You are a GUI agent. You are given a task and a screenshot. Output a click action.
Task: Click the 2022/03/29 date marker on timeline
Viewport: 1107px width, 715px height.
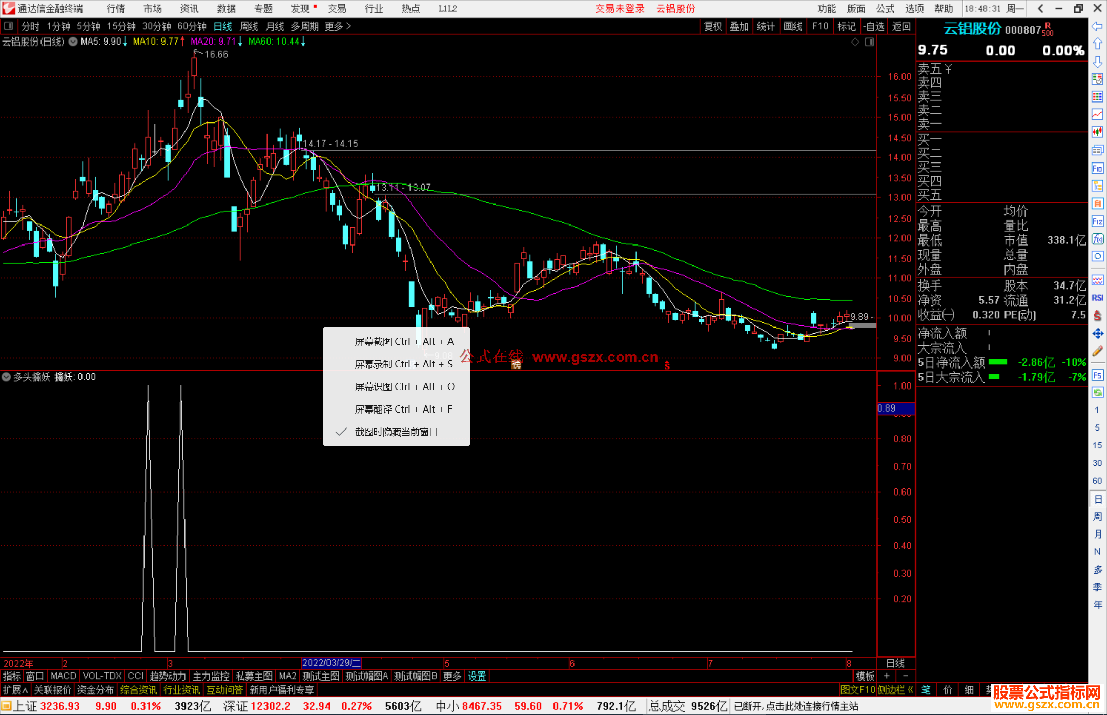(332, 663)
